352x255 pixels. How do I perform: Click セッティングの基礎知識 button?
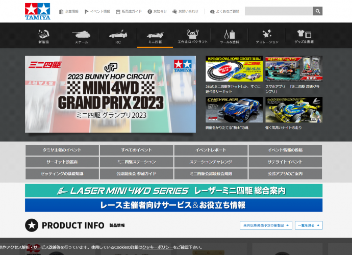pos(62,174)
